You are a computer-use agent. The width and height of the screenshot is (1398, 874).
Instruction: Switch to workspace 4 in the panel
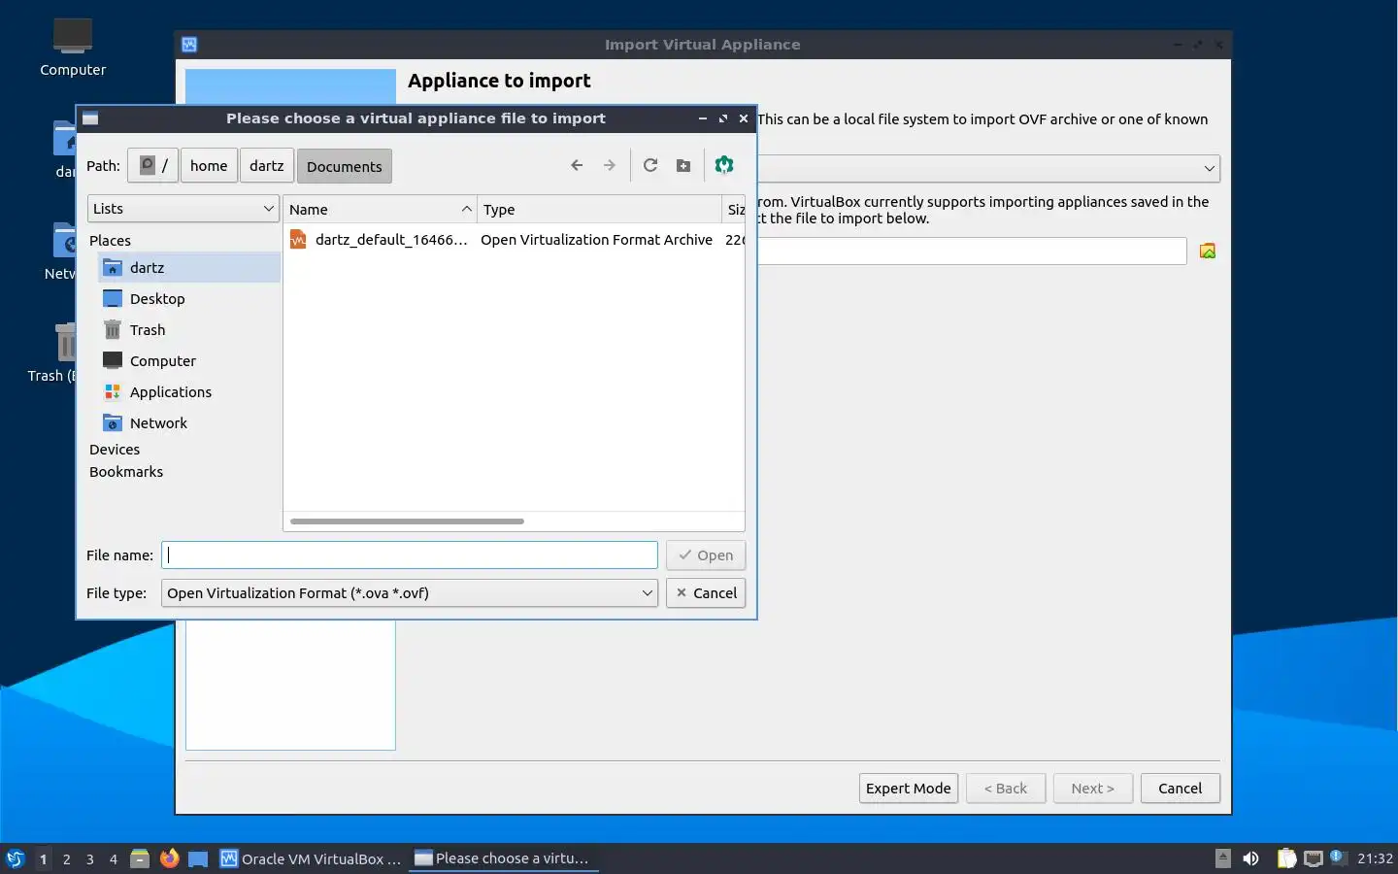114,859
